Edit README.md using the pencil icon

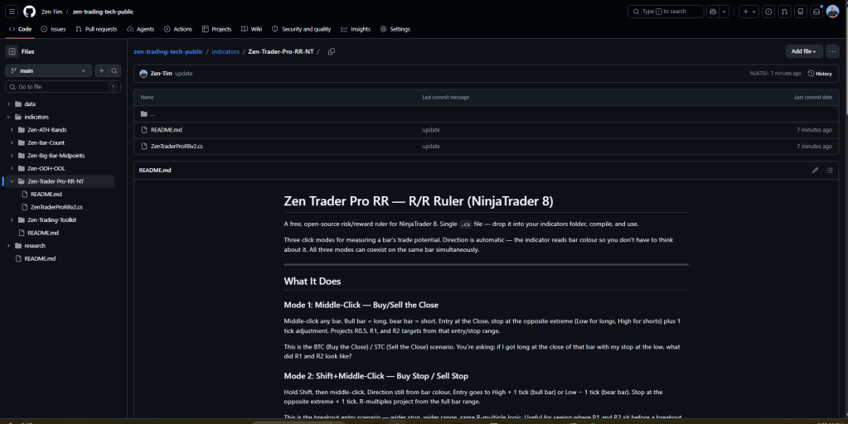point(815,170)
